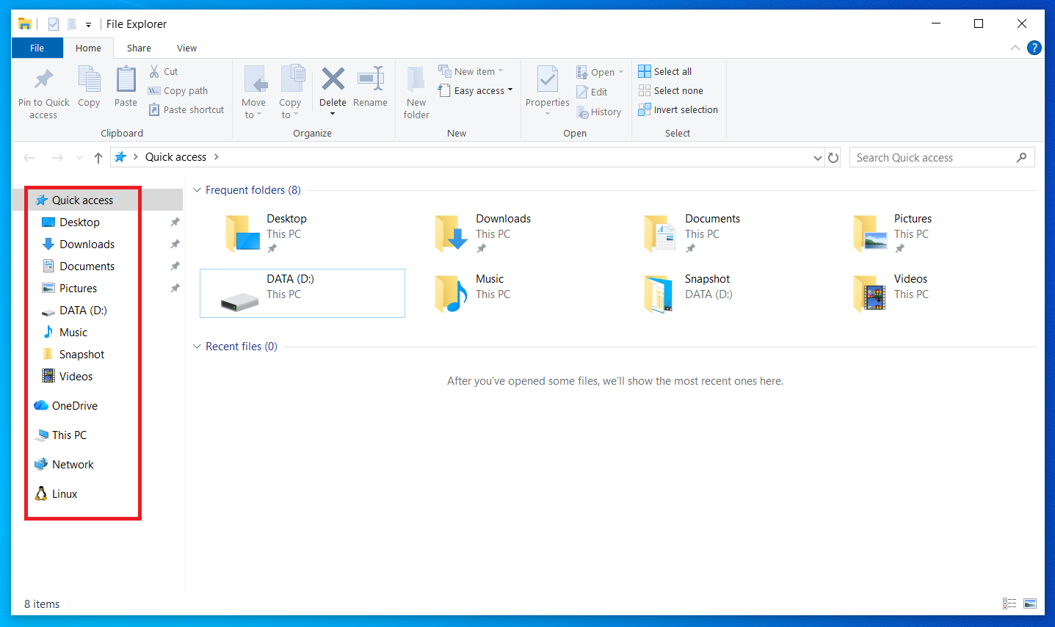This screenshot has width=1055, height=627.
Task: Click the Forward navigation arrow
Action: (x=57, y=157)
